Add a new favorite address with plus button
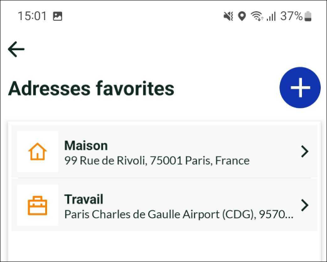 [300, 87]
